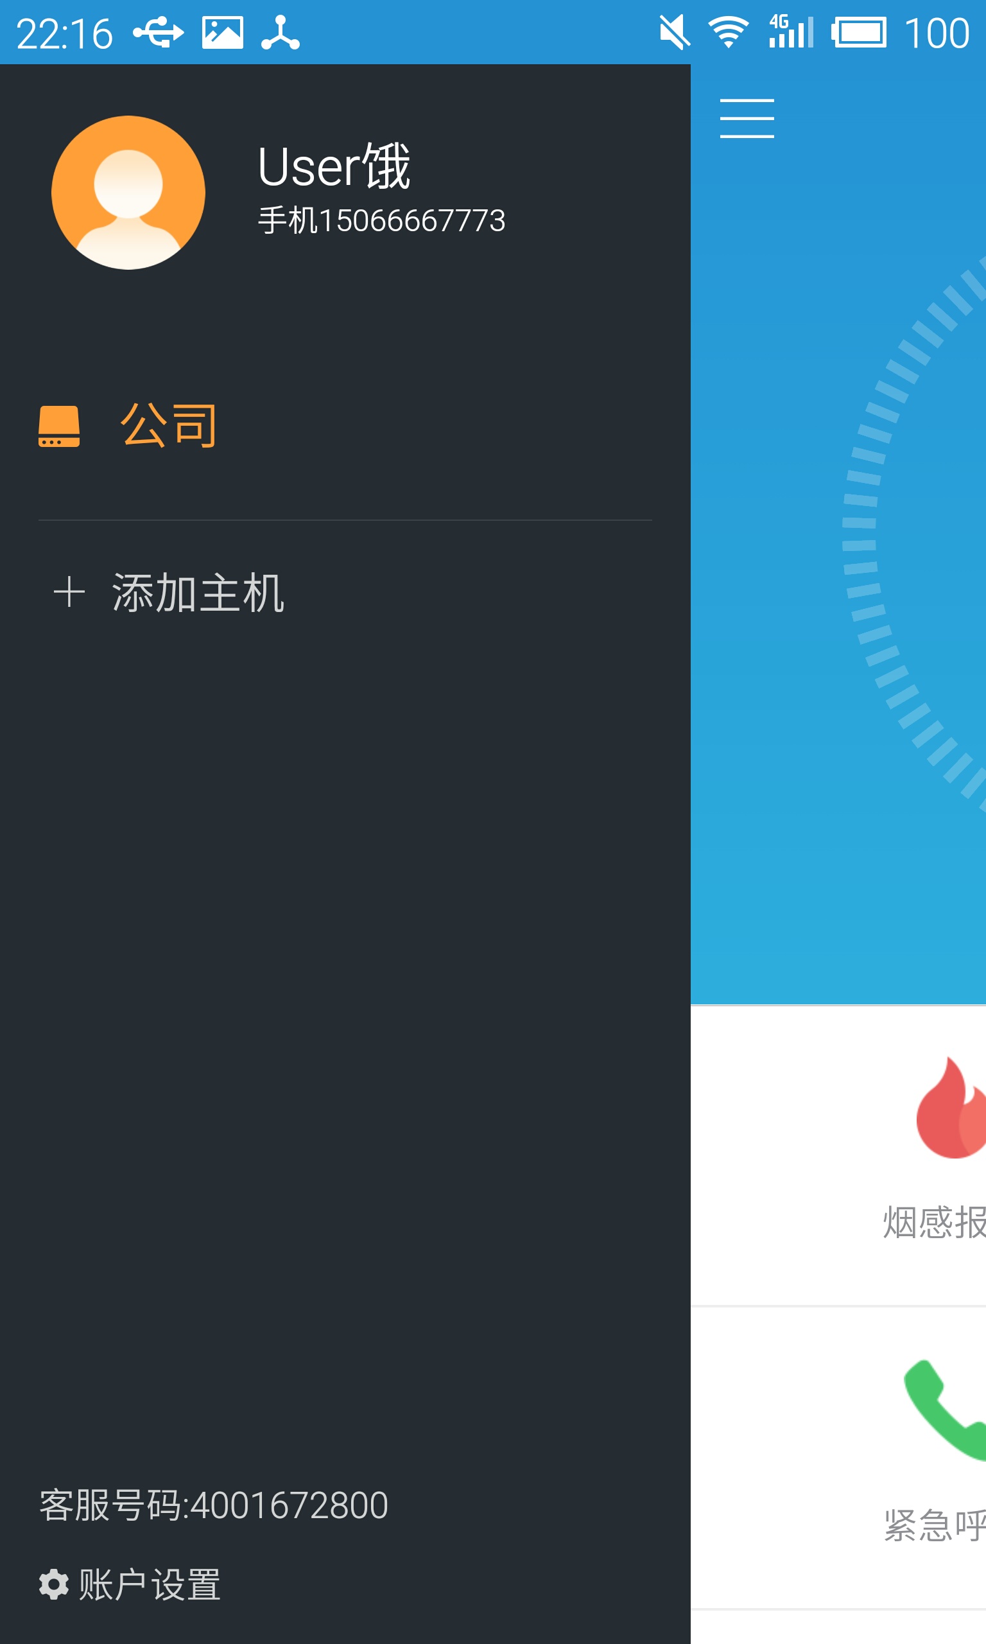Screen dimensions: 986x1644
Task: Tap the 烟感报 smoke alarm label
Action: tap(934, 1222)
